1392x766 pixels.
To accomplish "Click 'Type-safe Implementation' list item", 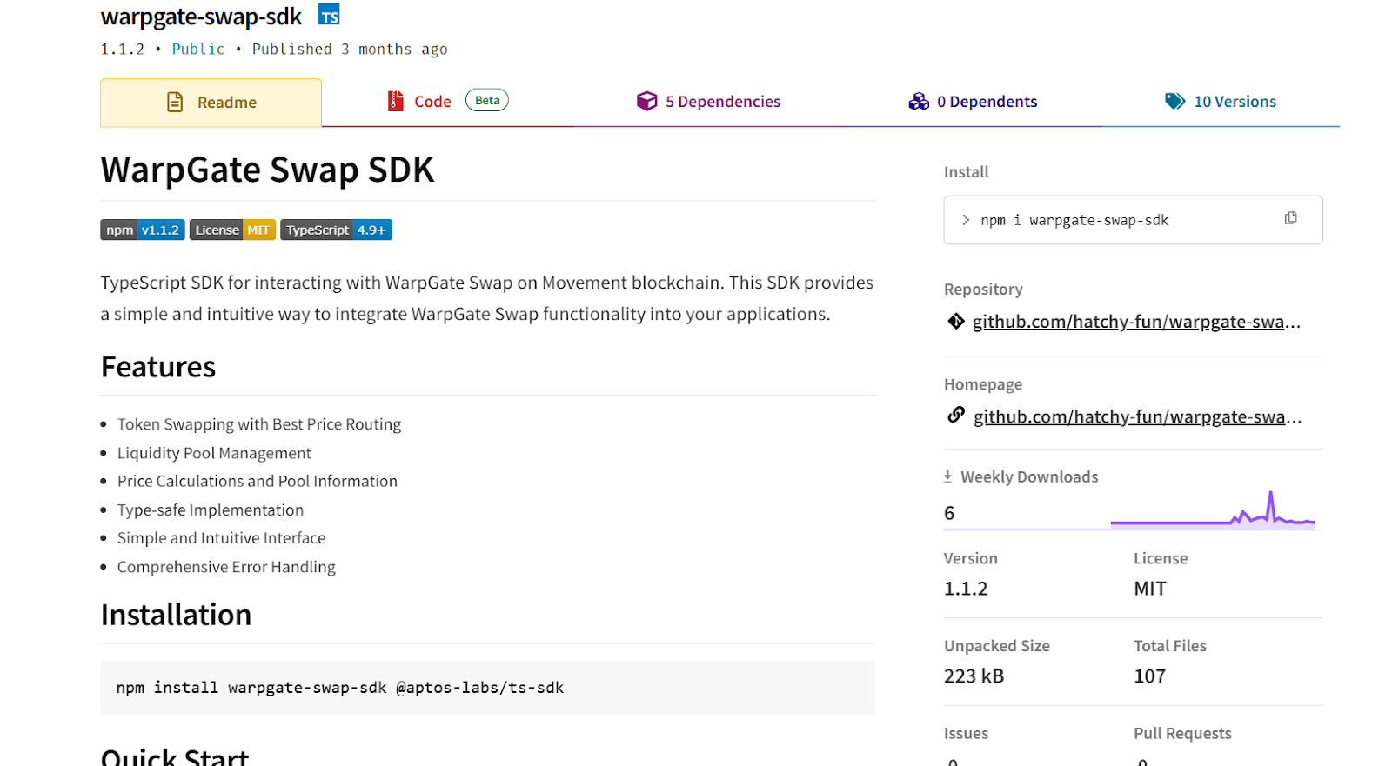I will [x=211, y=510].
